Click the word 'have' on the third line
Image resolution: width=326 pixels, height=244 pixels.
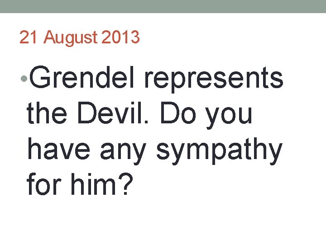pyautogui.click(x=58, y=148)
